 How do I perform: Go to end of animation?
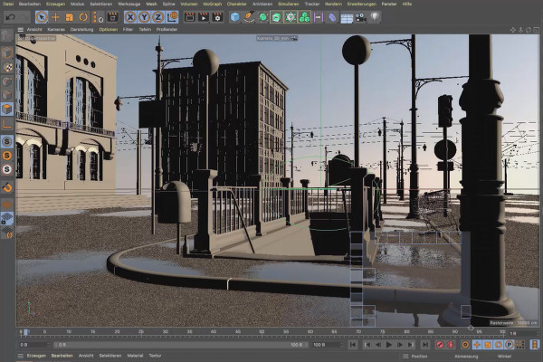(425, 345)
